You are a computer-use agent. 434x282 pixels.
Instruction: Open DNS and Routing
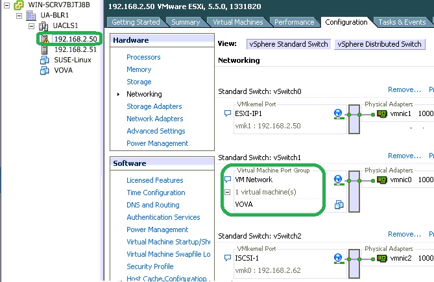[x=153, y=205]
